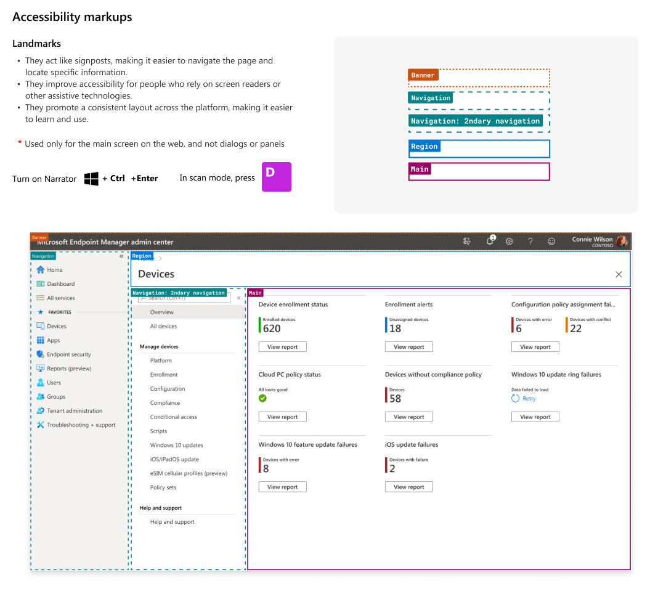View report for Windows 10 update ring failures
The image size is (658, 591).
[535, 417]
